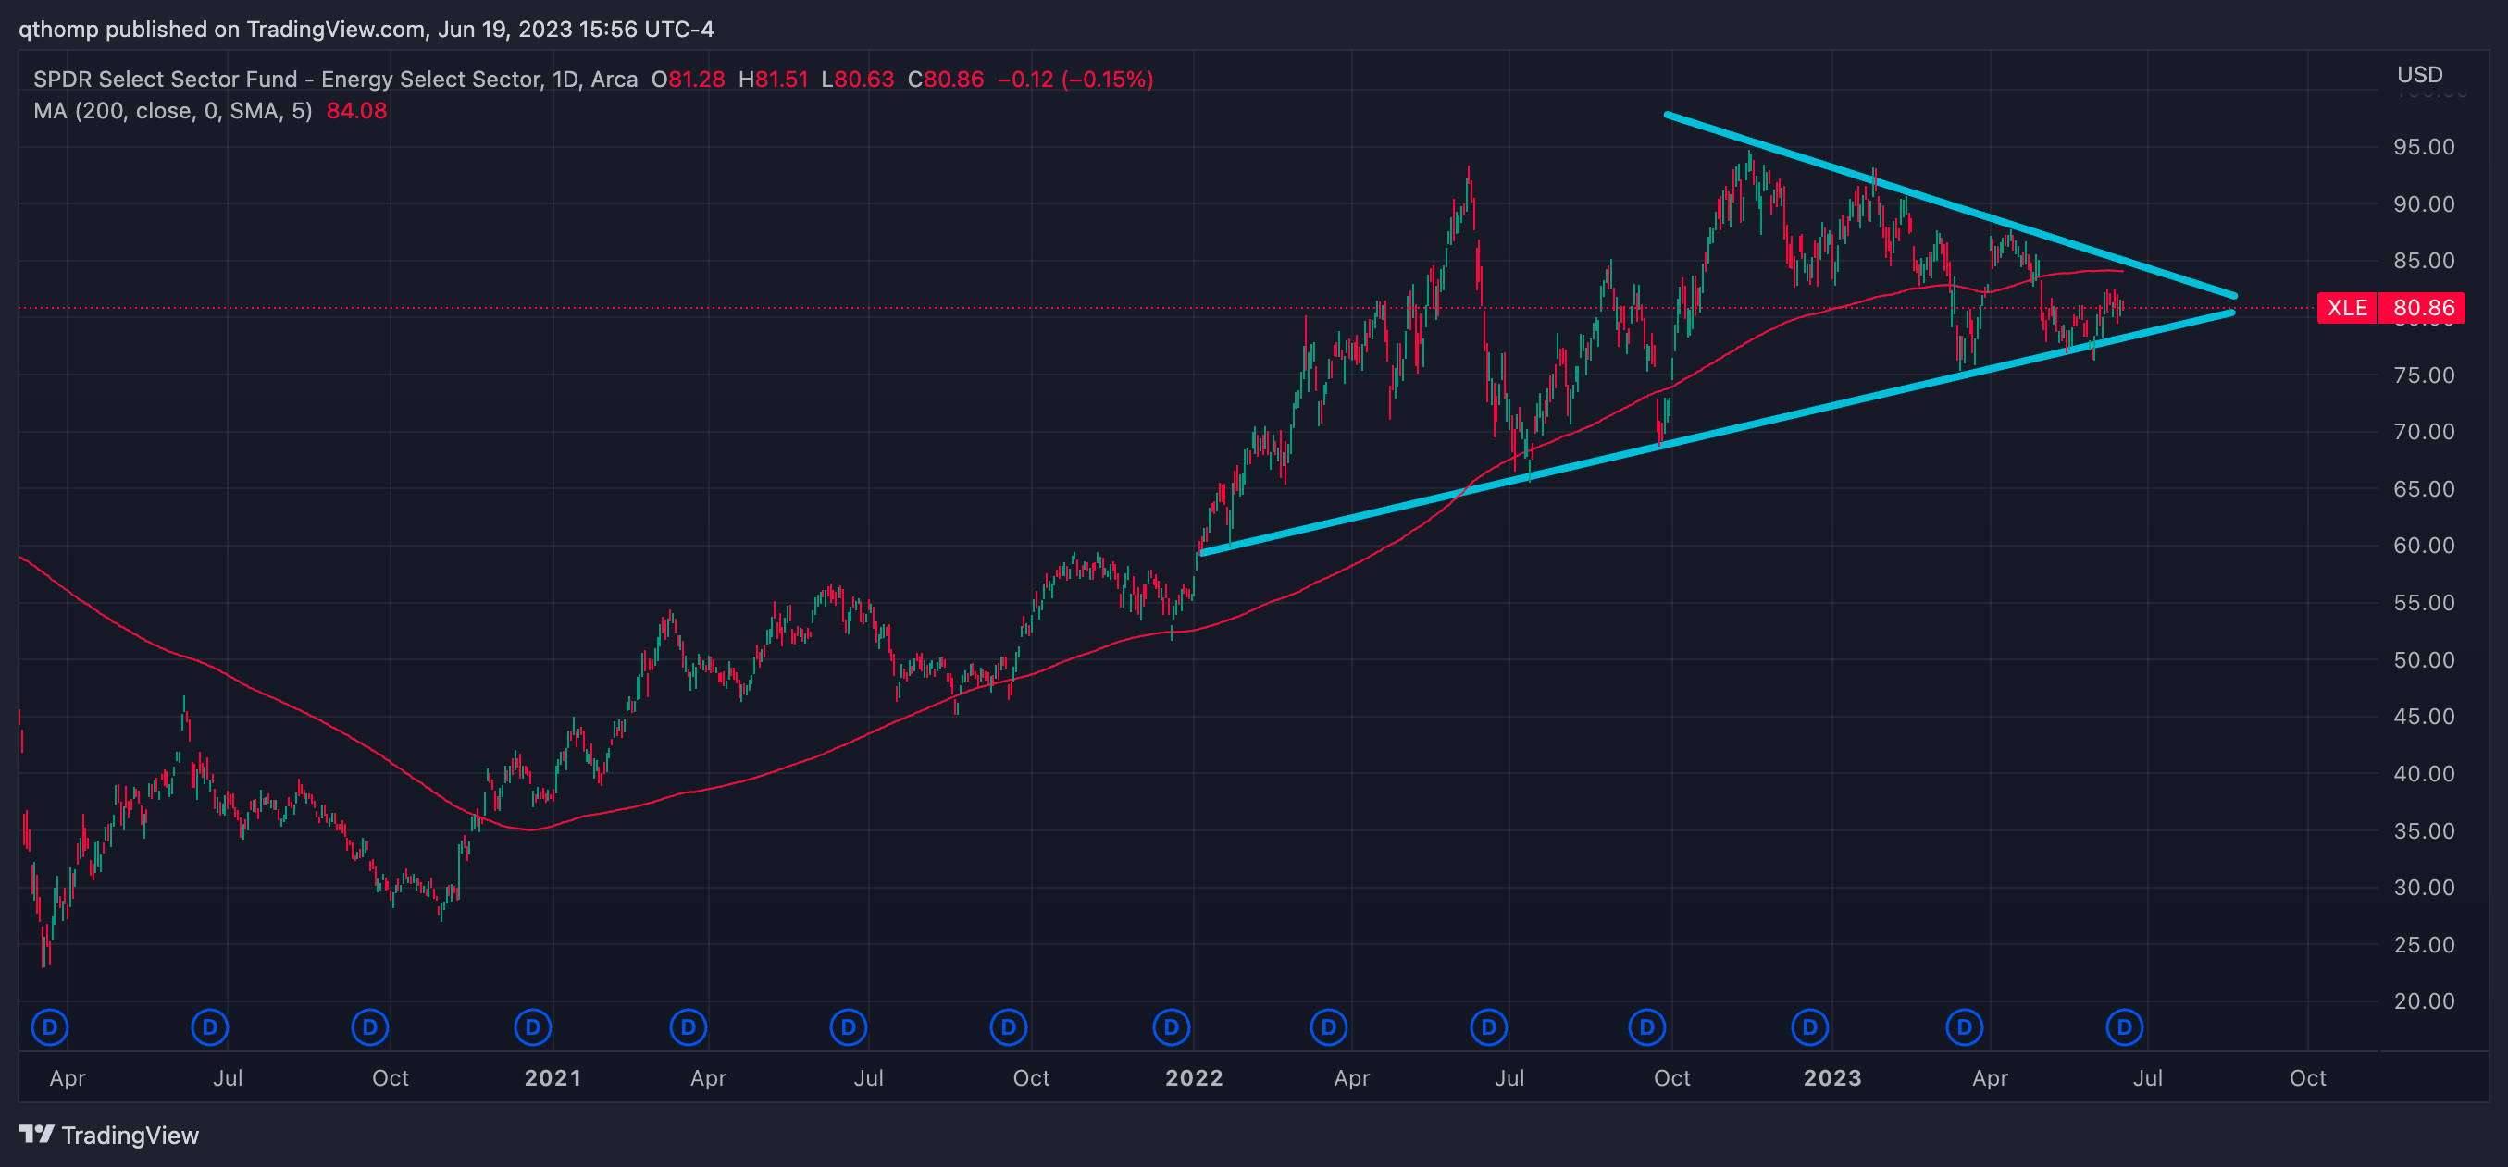
Task: Click the MA value 84.08
Action: click(356, 111)
